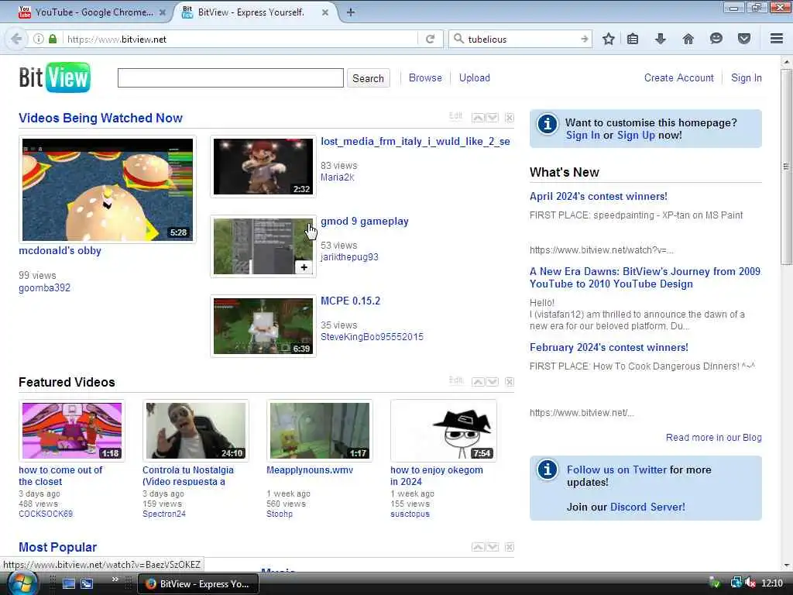Image resolution: width=793 pixels, height=595 pixels.
Task: Click the page vertical scrollbar thumb
Action: [786, 167]
